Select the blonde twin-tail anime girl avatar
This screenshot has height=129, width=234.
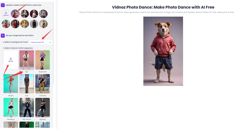pyautogui.click(x=43, y=14)
